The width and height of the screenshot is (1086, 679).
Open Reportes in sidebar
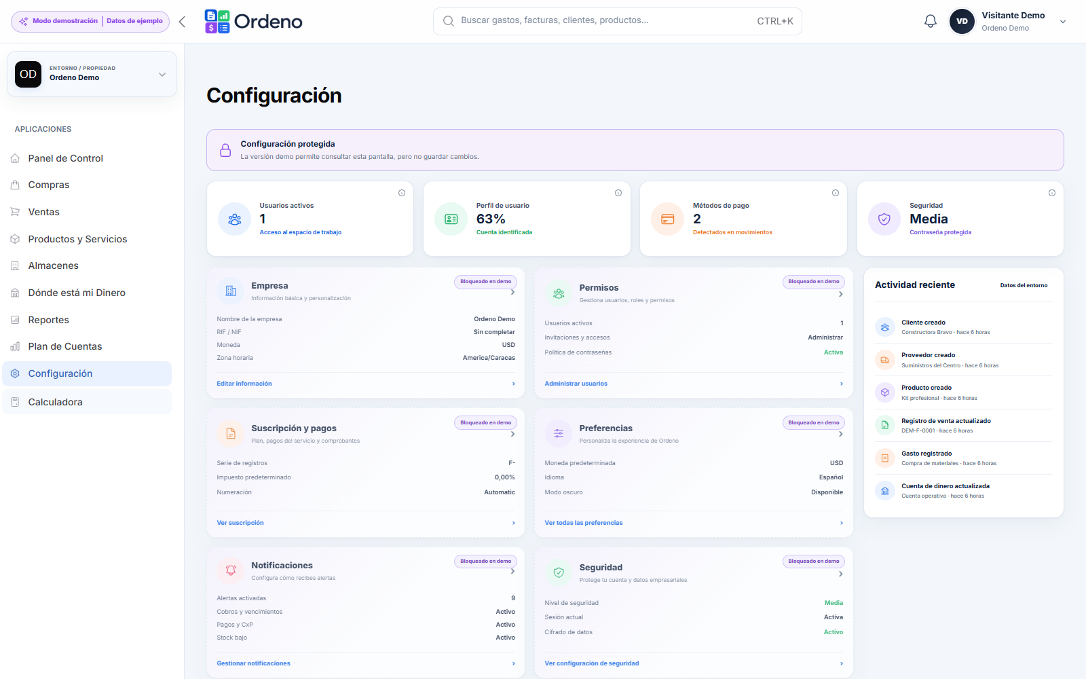[87, 320]
